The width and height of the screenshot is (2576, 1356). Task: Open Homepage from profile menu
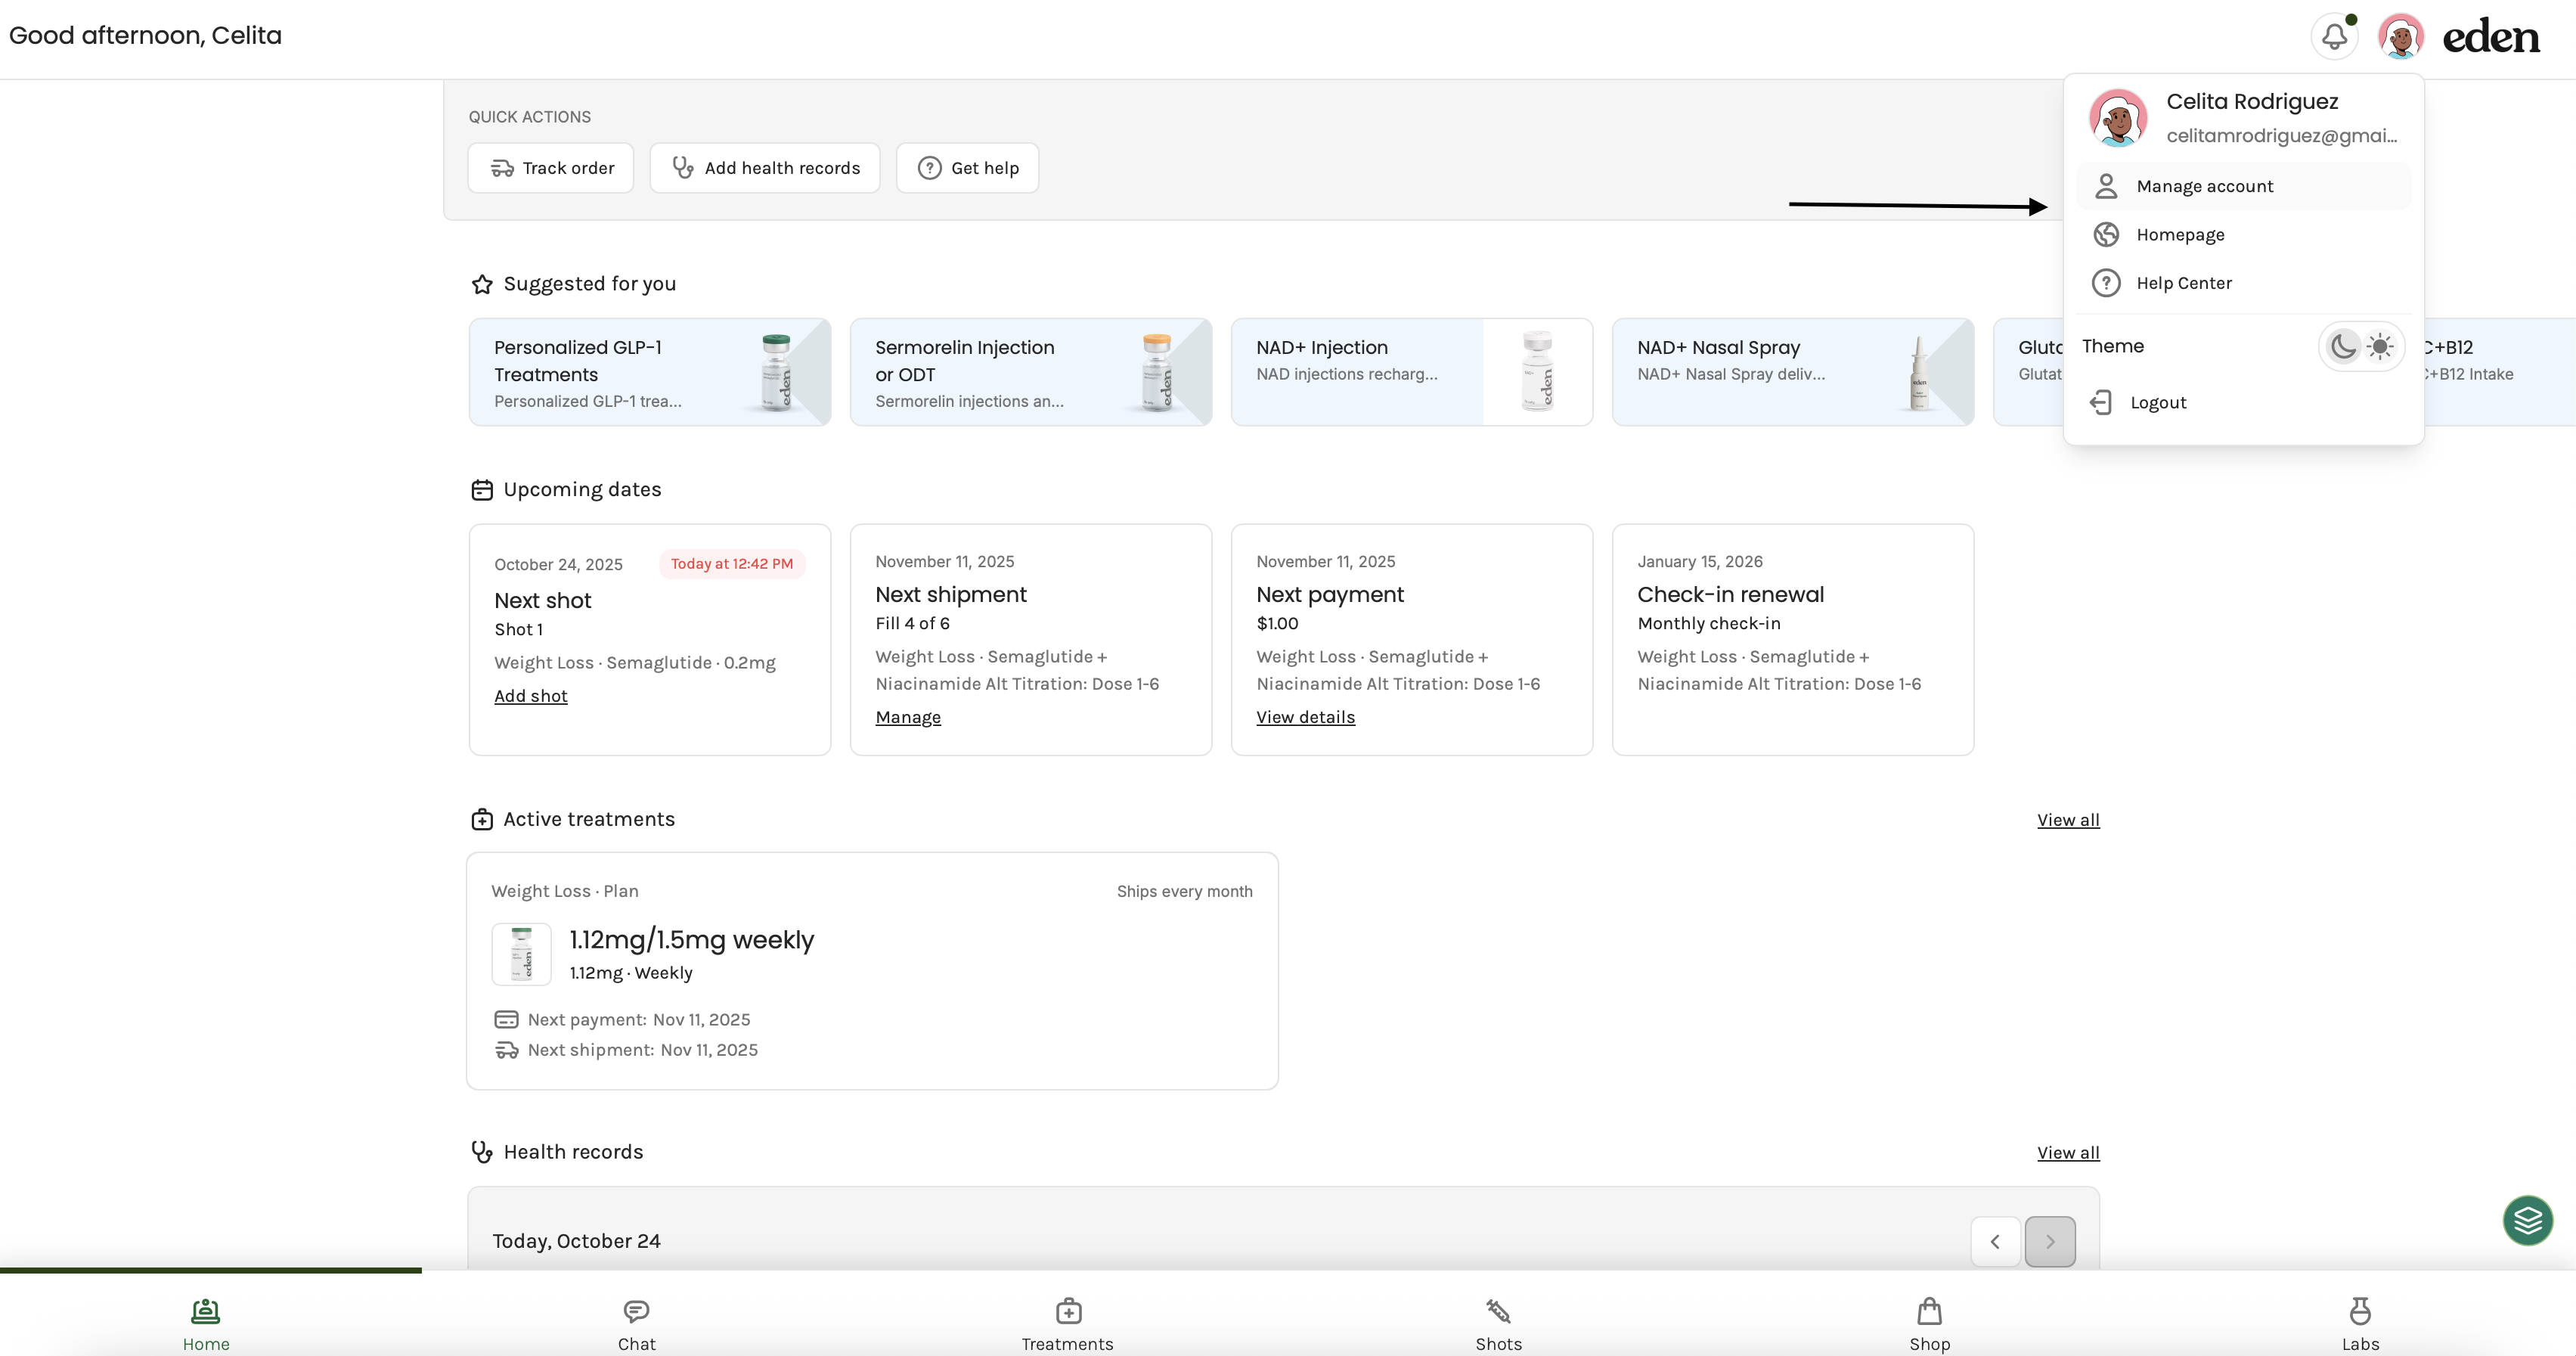pos(2243,235)
